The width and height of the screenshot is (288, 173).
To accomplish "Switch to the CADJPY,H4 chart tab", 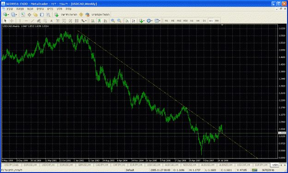I will (102, 165).
